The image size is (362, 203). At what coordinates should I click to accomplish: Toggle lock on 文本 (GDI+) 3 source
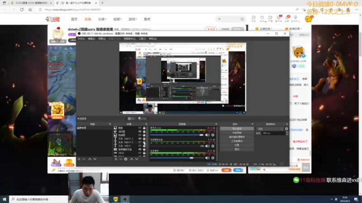point(144,138)
